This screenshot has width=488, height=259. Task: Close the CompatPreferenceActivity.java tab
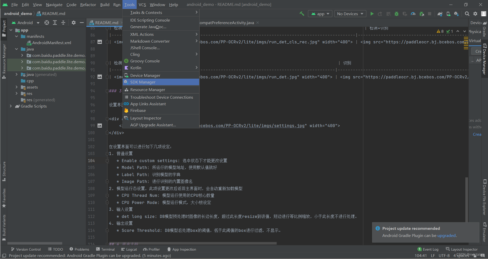point(258,23)
